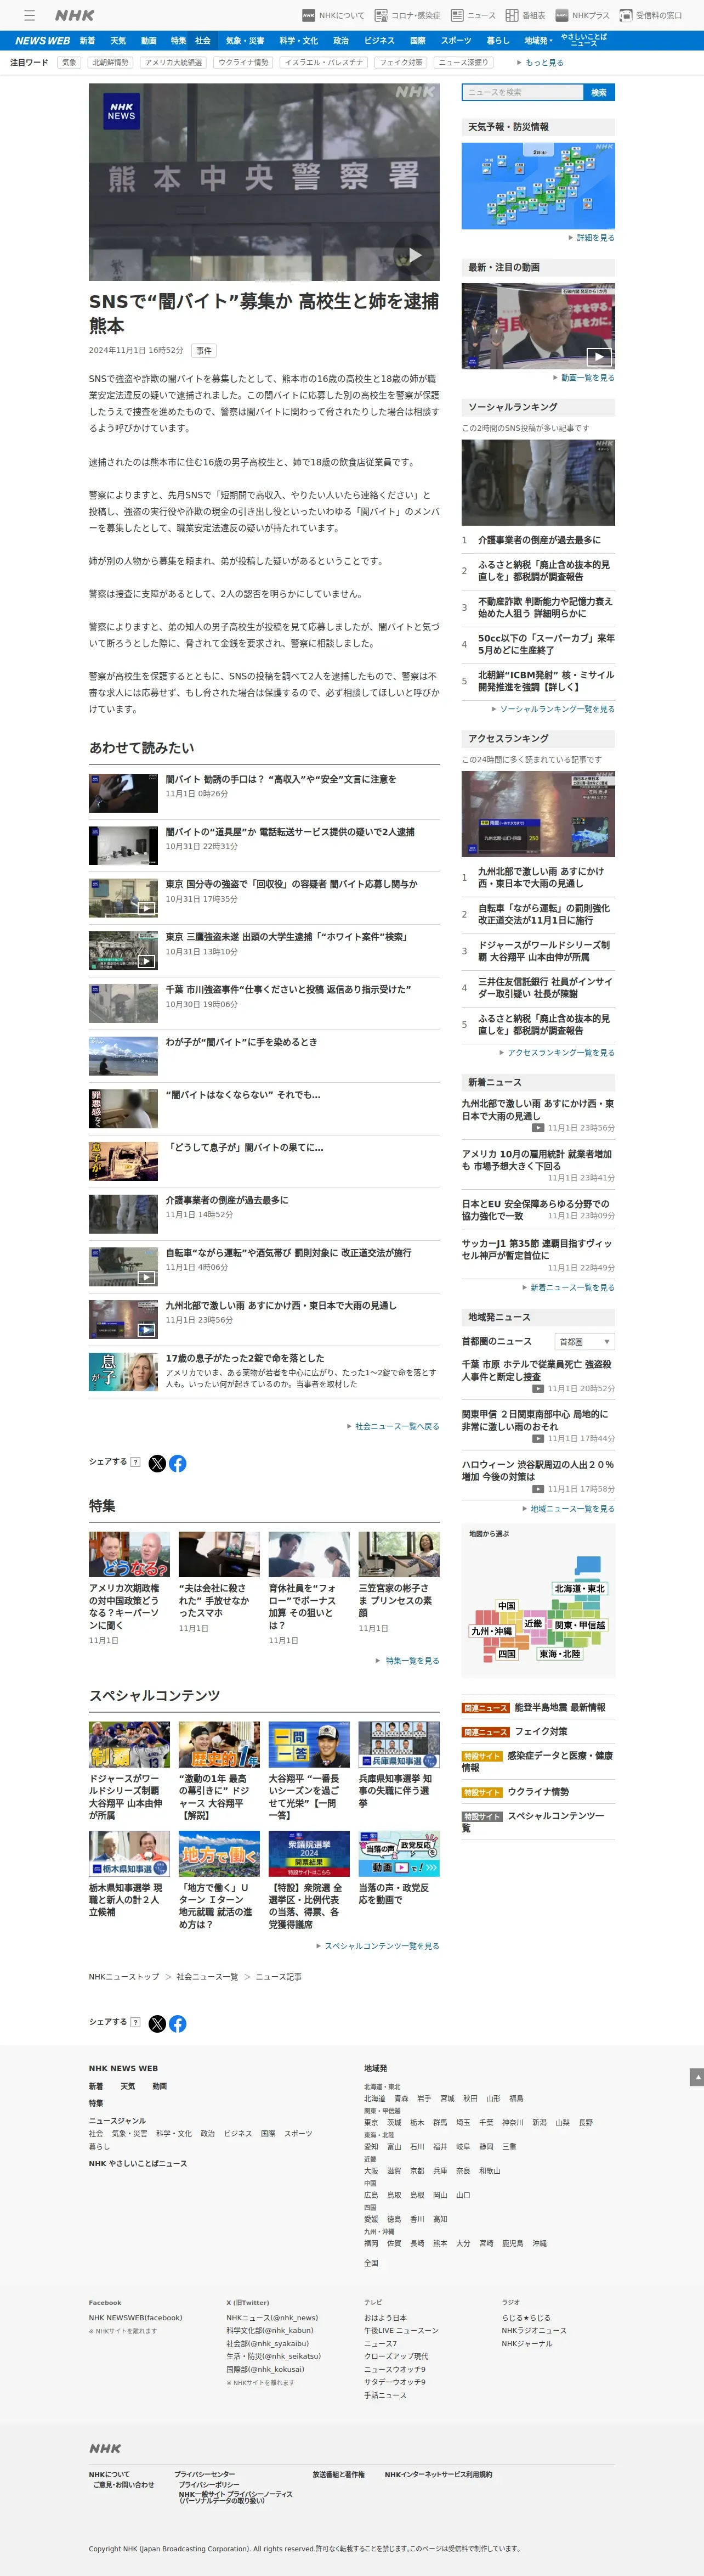The height and width of the screenshot is (2576, 704).
Task: Select 天気 tab in navigation bar
Action: click(x=118, y=41)
